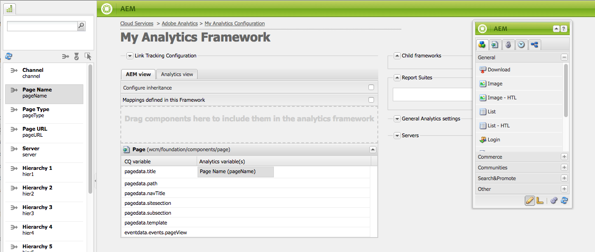Viewport: 595px width, 252px height.
Task: Click the medal filter icon above the variable list
Action: tap(76, 56)
